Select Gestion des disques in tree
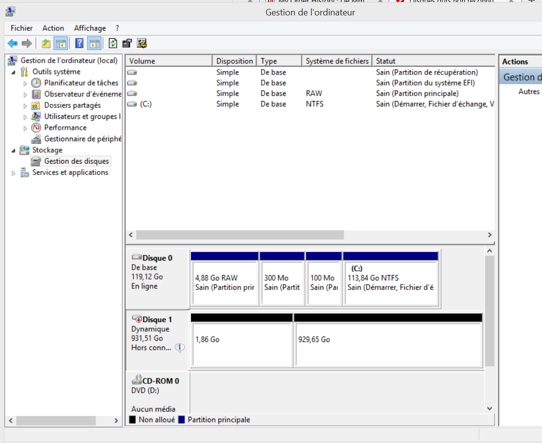This screenshot has height=443, width=542. point(76,161)
